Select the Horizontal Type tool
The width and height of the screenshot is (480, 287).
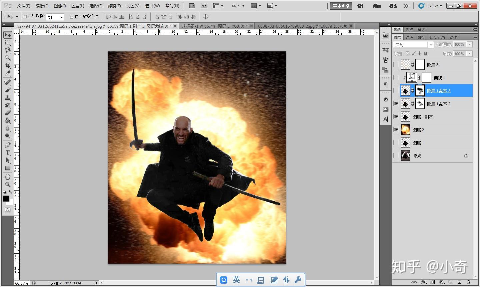point(8,153)
